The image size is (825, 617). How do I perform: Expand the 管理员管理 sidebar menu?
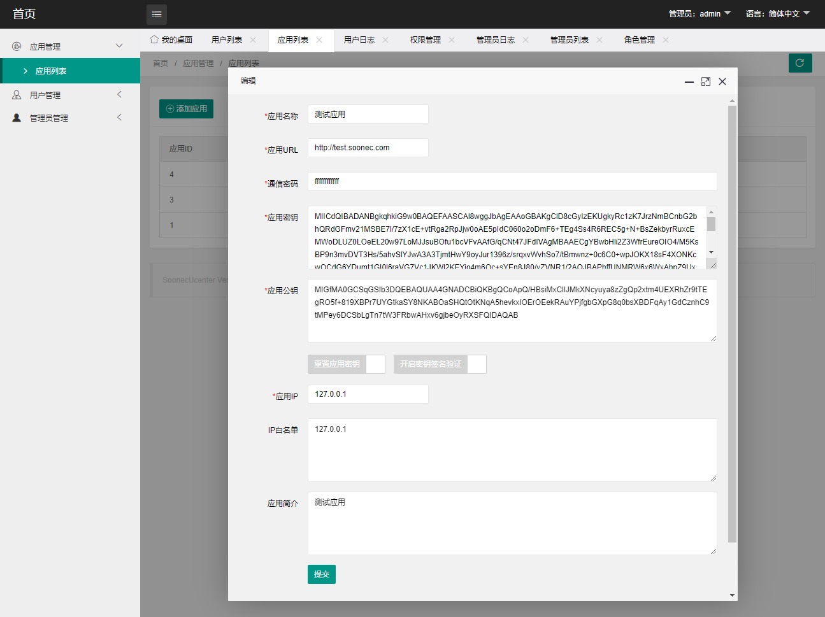coord(70,118)
